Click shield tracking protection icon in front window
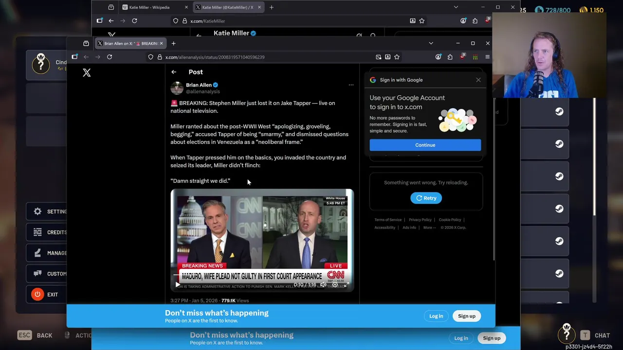 151,57
